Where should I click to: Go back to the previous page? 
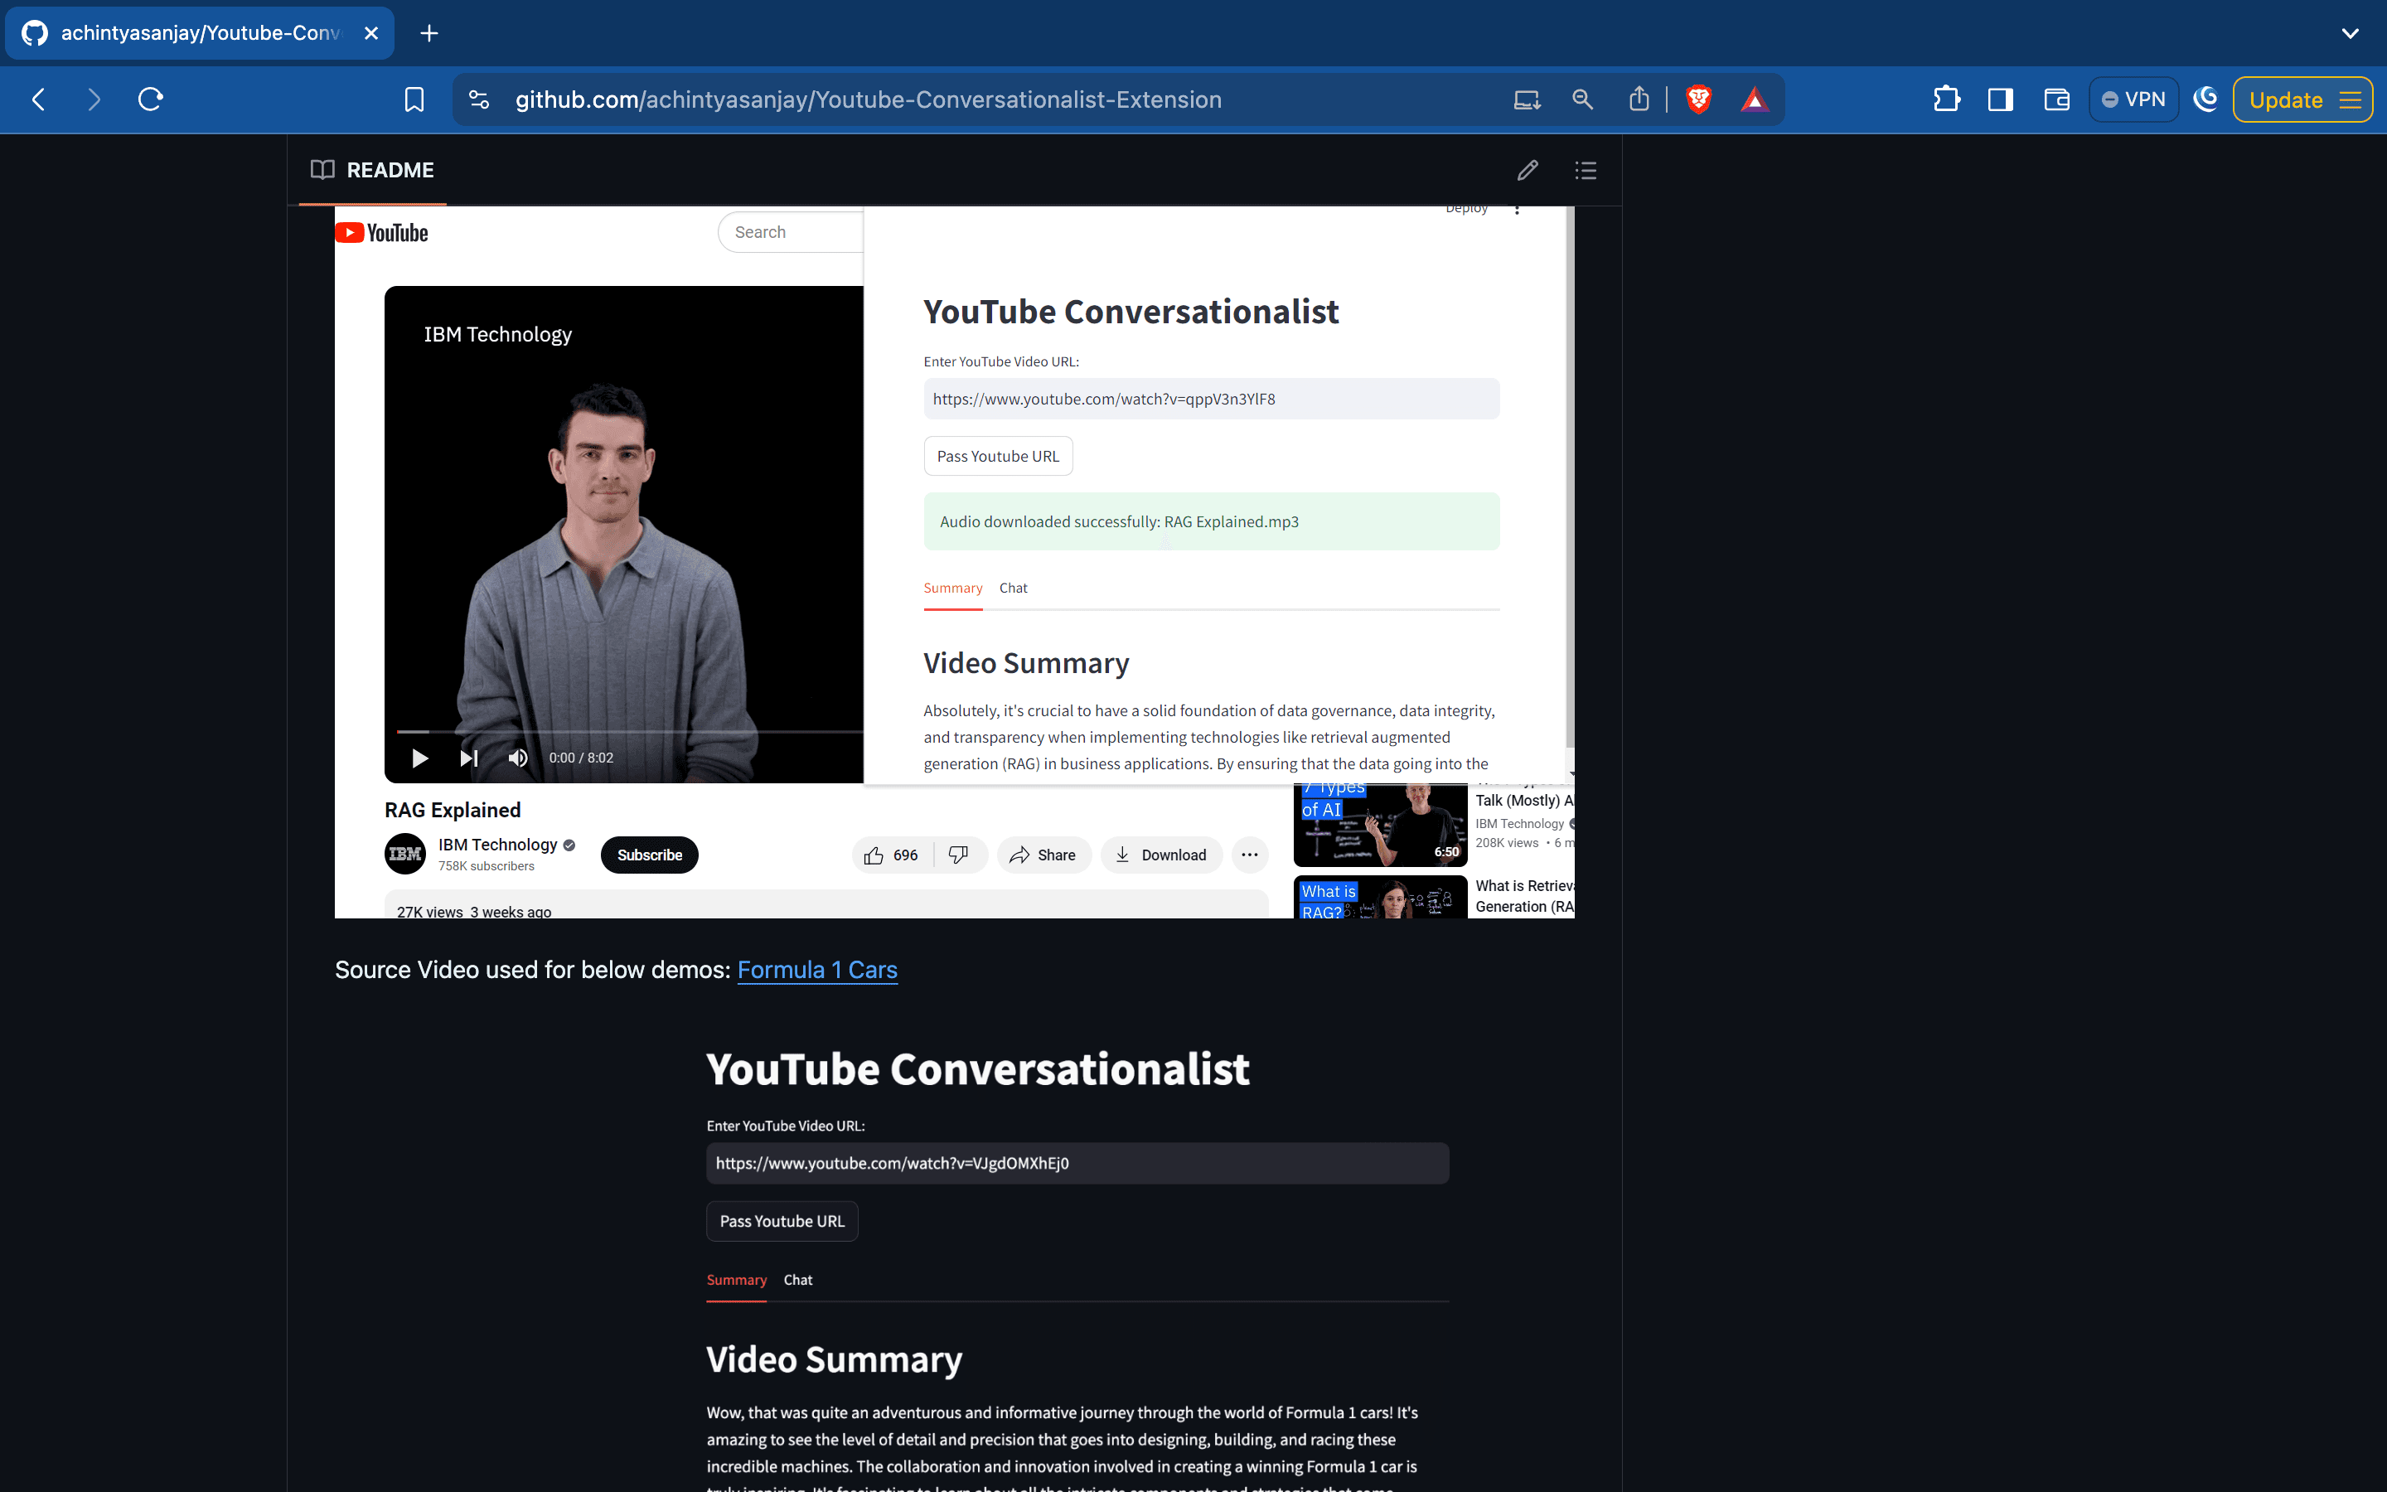coord(38,99)
